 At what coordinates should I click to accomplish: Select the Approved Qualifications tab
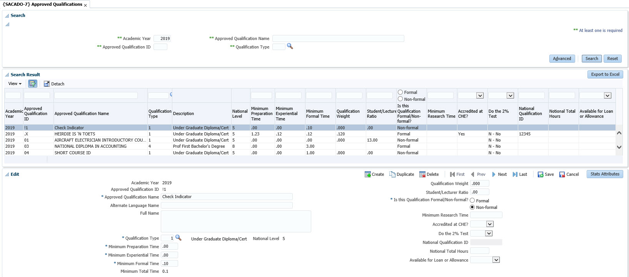point(42,4)
